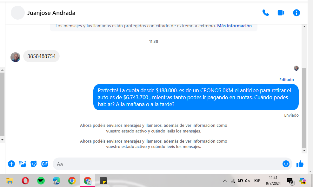Open conversation information panel

(x=296, y=13)
